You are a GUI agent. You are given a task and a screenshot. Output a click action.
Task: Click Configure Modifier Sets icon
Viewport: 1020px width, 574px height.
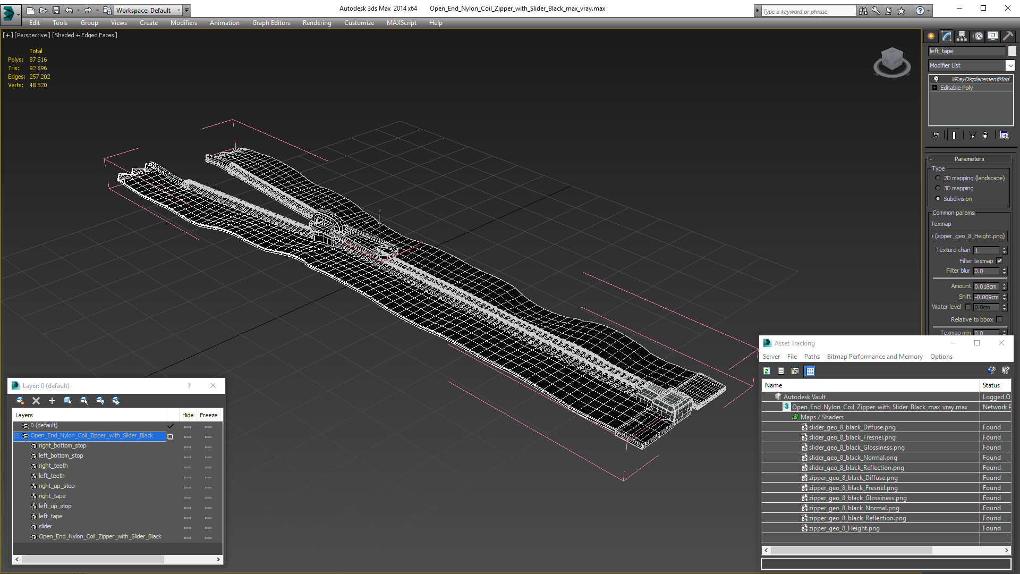(x=1004, y=135)
